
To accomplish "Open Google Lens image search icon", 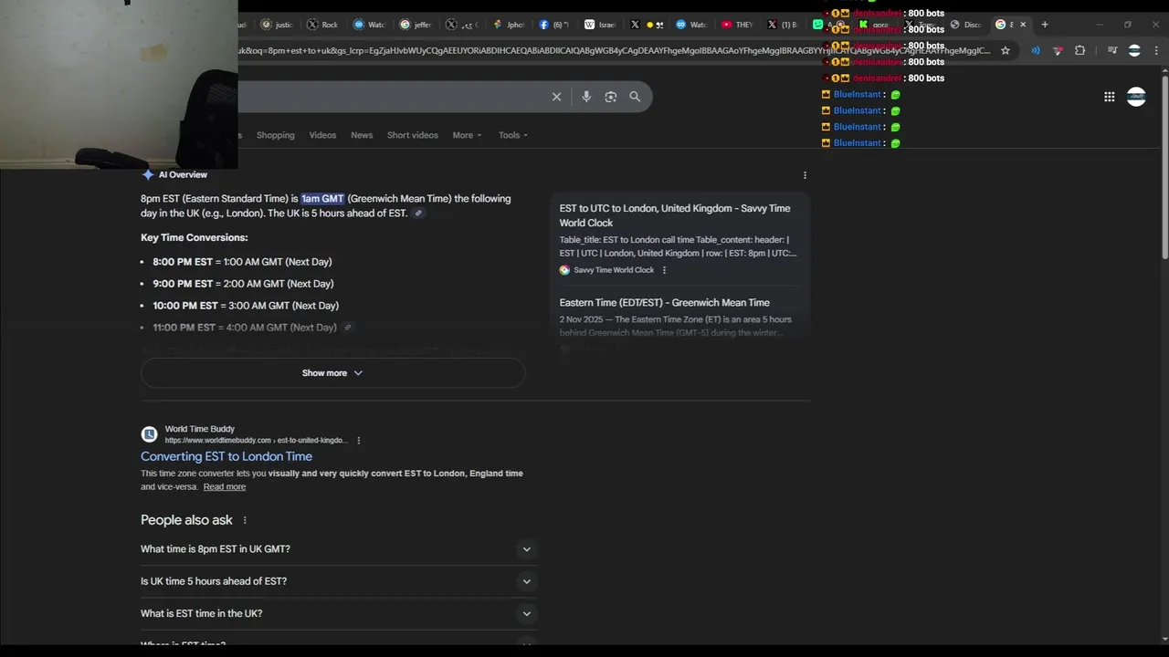I will click(611, 97).
